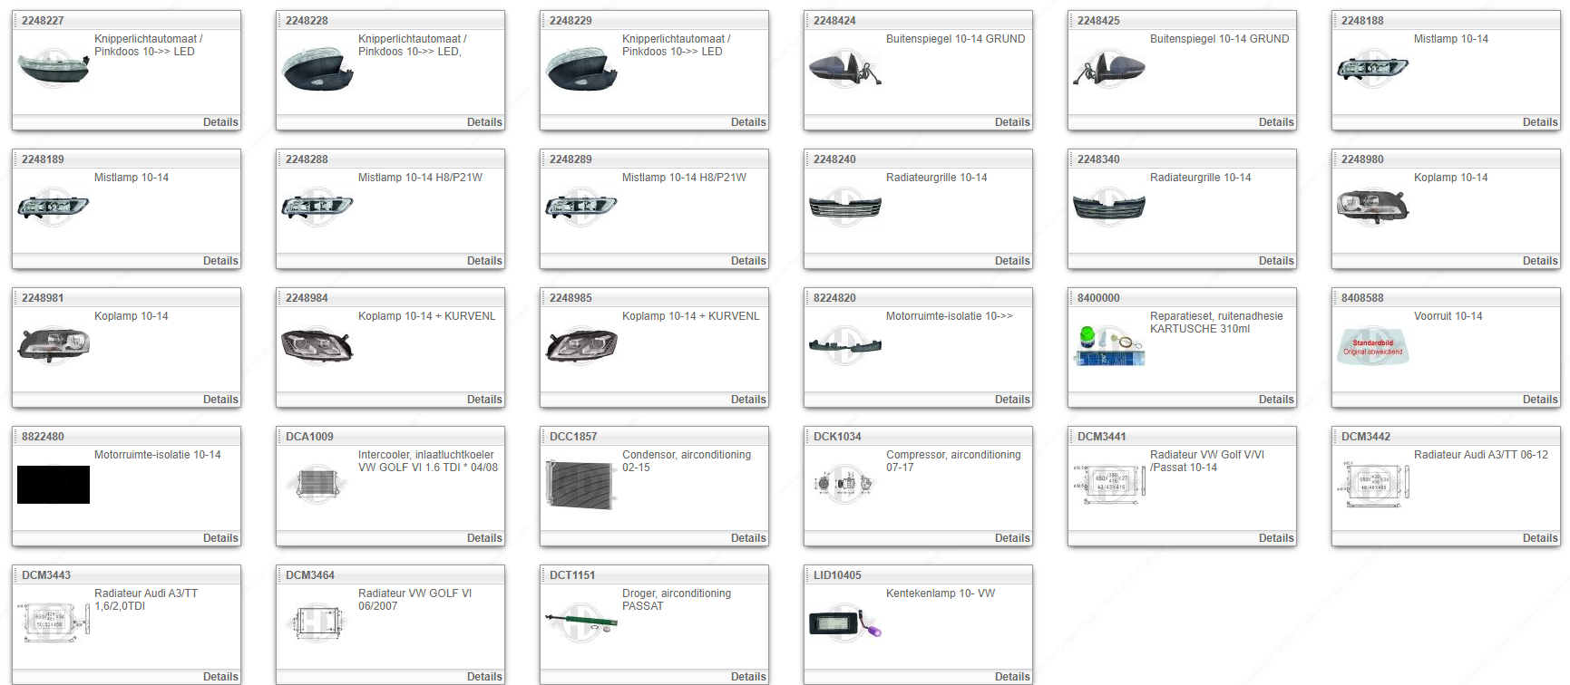Image resolution: width=1570 pixels, height=685 pixels.
Task: Click the Mistlamp 2248189 fog lamp image
Action: pos(54,207)
